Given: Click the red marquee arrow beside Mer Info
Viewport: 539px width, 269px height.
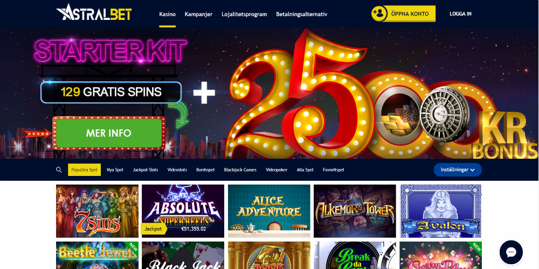Looking at the screenshot, I should (37, 133).
